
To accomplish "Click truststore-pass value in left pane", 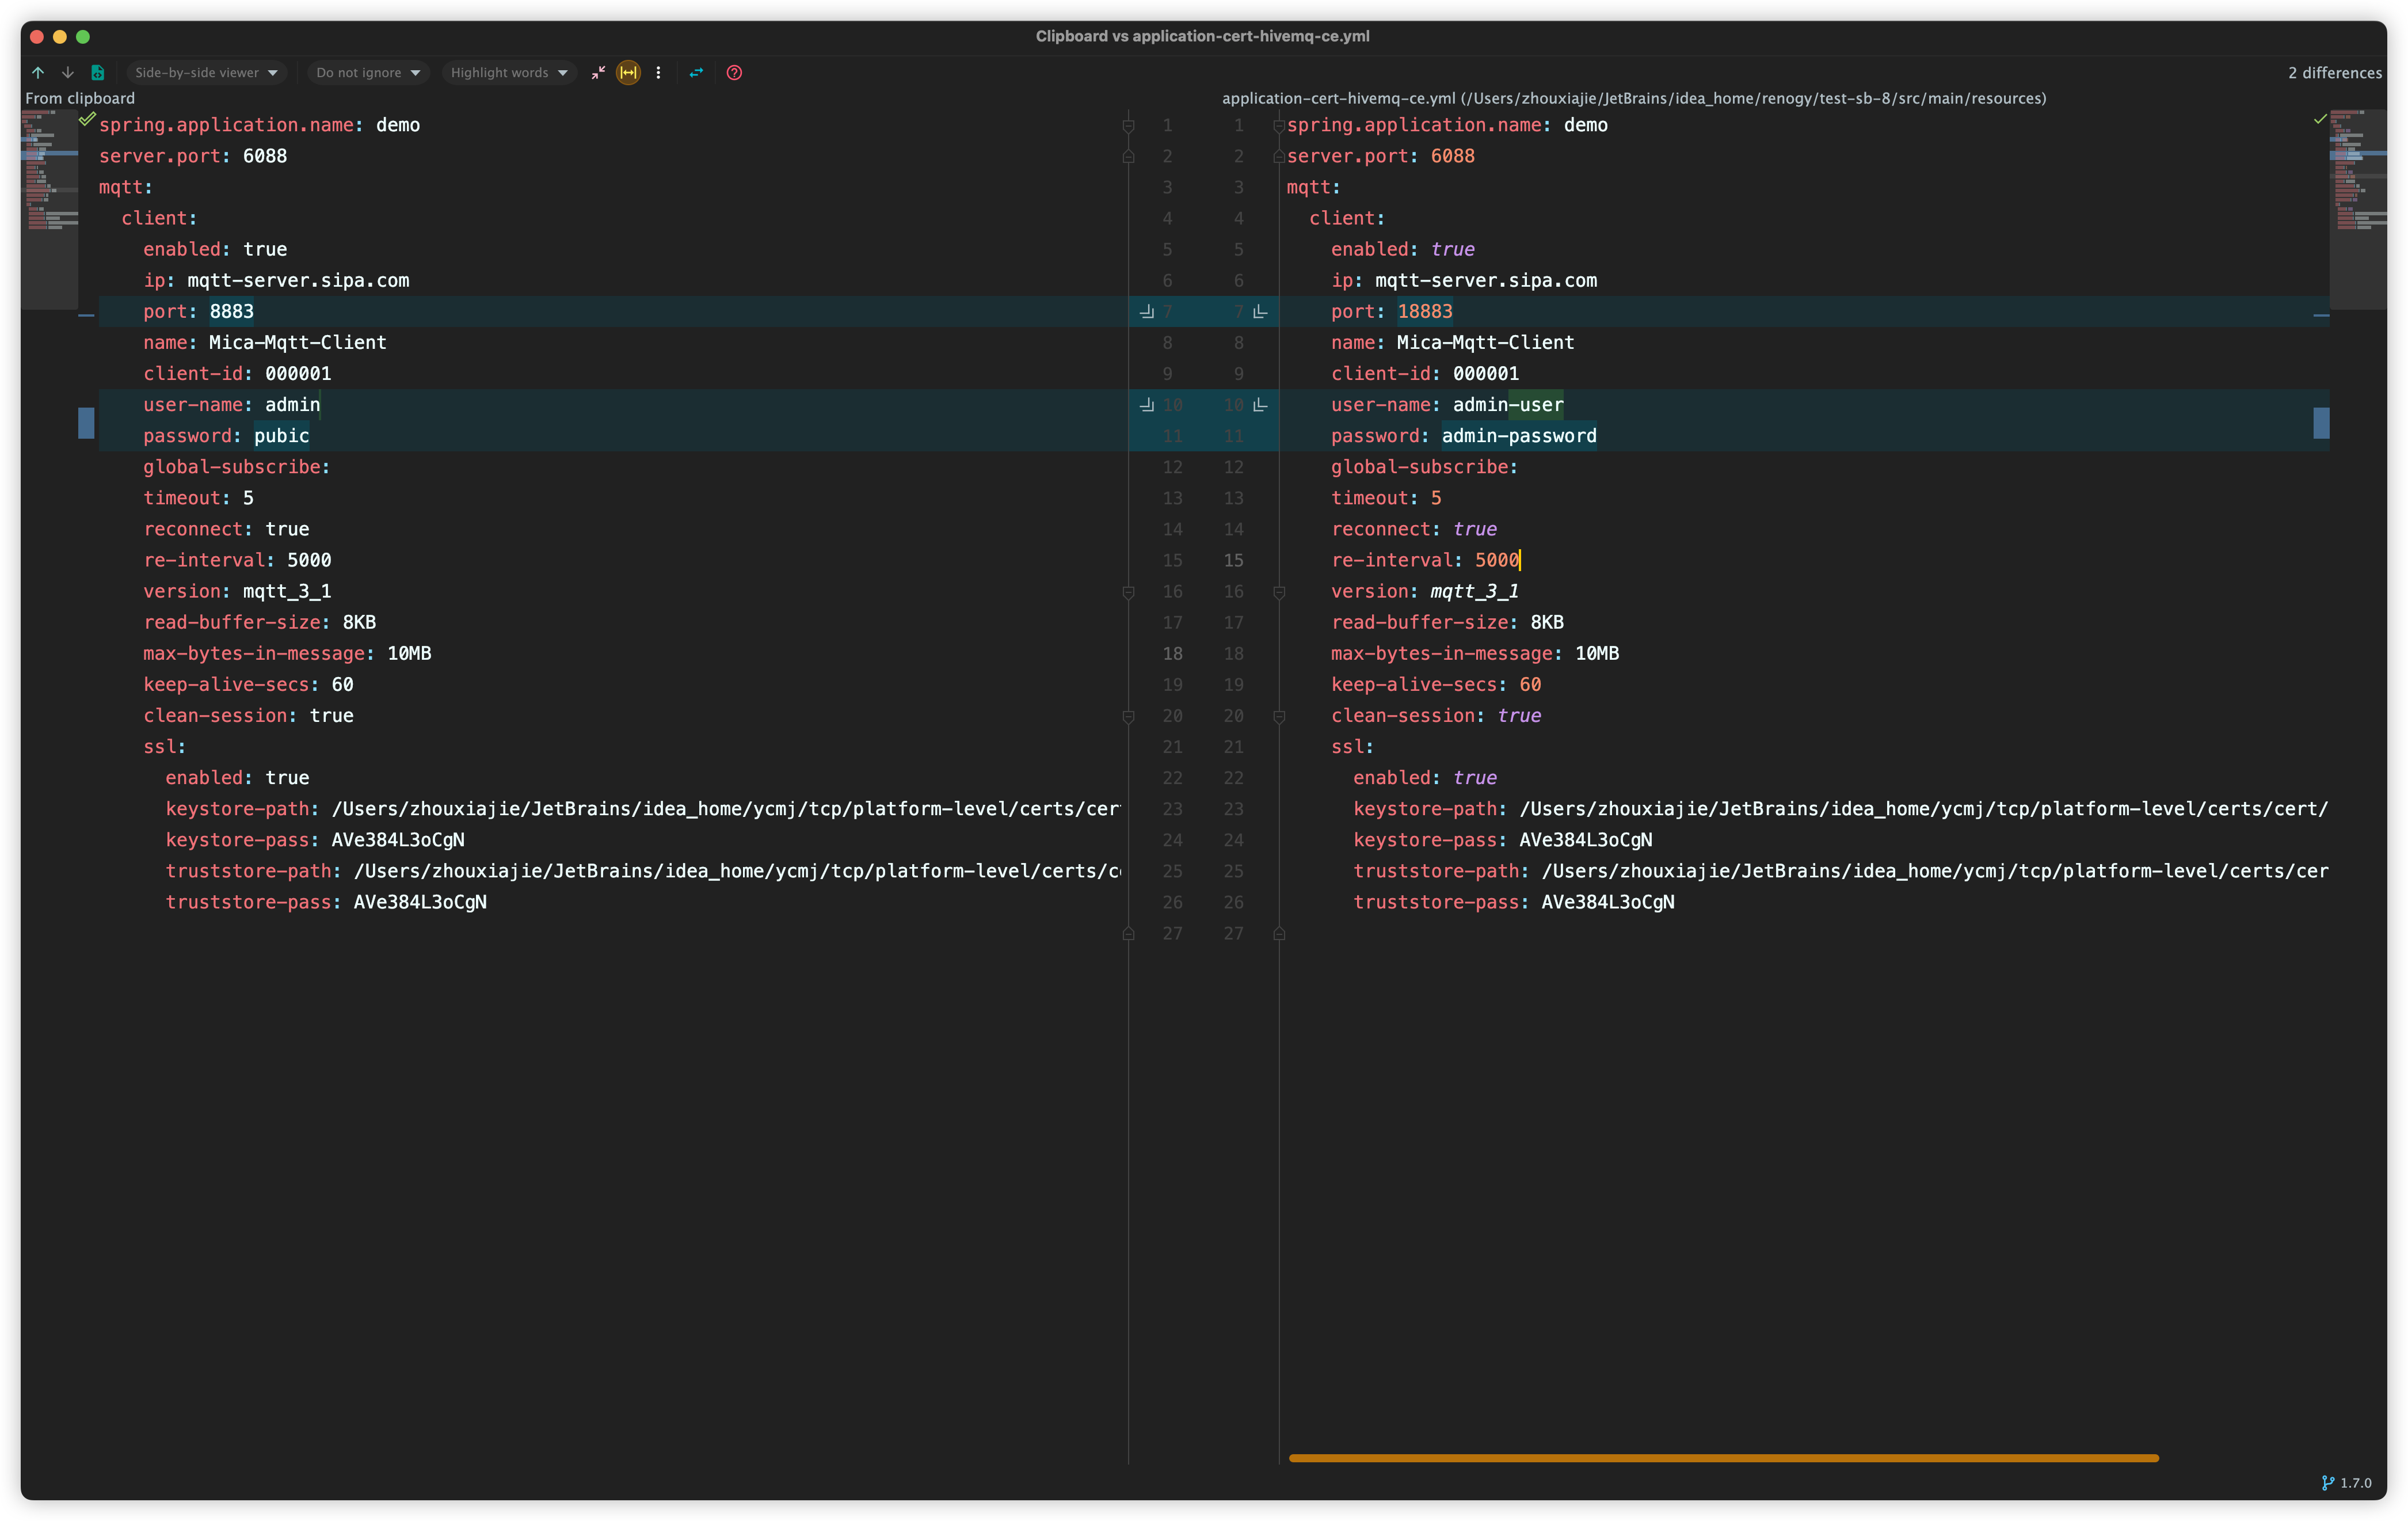I will pos(420,902).
